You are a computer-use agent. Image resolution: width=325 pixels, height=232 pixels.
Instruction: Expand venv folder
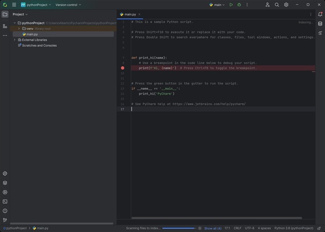tap(19, 28)
